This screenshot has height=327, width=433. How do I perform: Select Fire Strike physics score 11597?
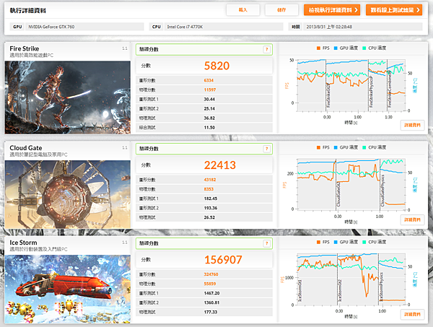[x=210, y=90]
